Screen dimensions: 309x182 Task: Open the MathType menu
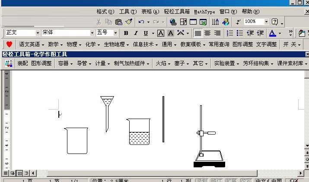click(204, 12)
